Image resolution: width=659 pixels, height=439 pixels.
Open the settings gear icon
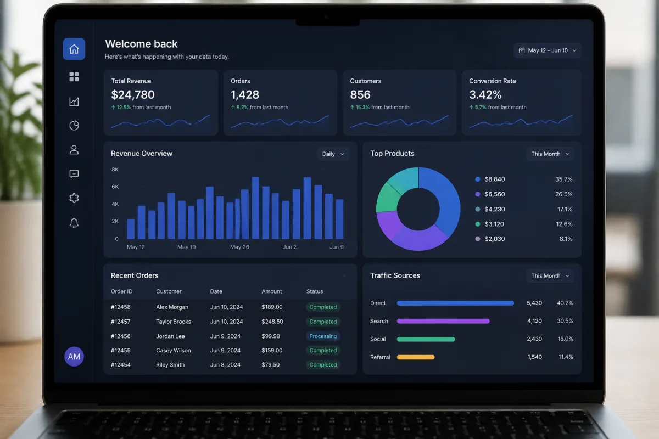click(74, 198)
